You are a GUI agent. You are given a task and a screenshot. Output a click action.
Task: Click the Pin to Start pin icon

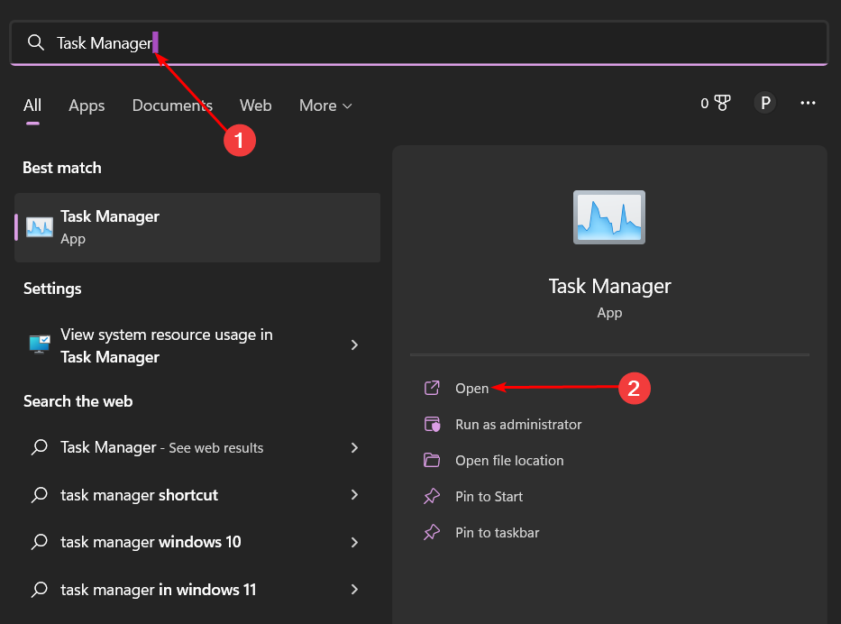click(x=432, y=496)
